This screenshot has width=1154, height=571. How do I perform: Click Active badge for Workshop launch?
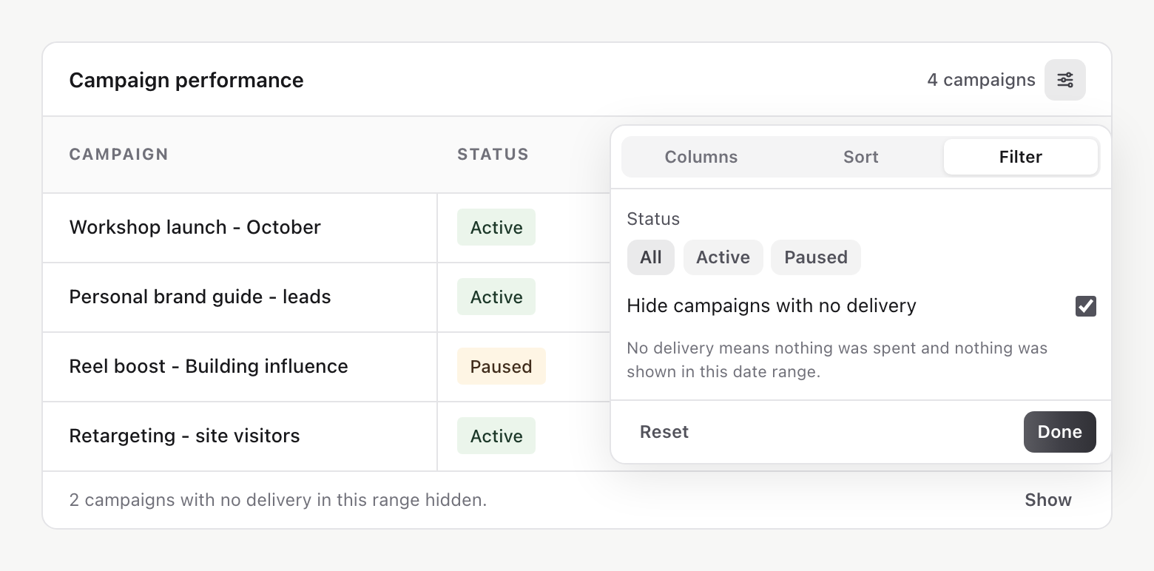pos(496,227)
